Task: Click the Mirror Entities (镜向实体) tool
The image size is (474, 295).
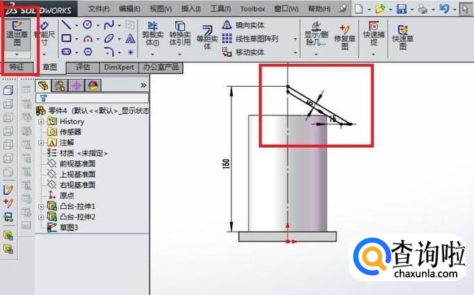Action: tap(243, 25)
